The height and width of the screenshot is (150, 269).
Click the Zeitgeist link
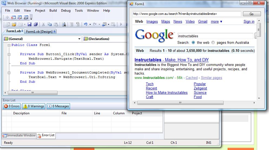[200, 88]
